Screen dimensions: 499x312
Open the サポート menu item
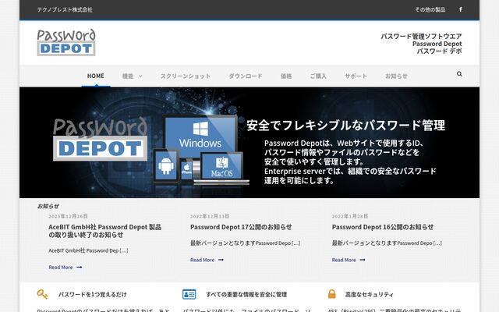[356, 76]
